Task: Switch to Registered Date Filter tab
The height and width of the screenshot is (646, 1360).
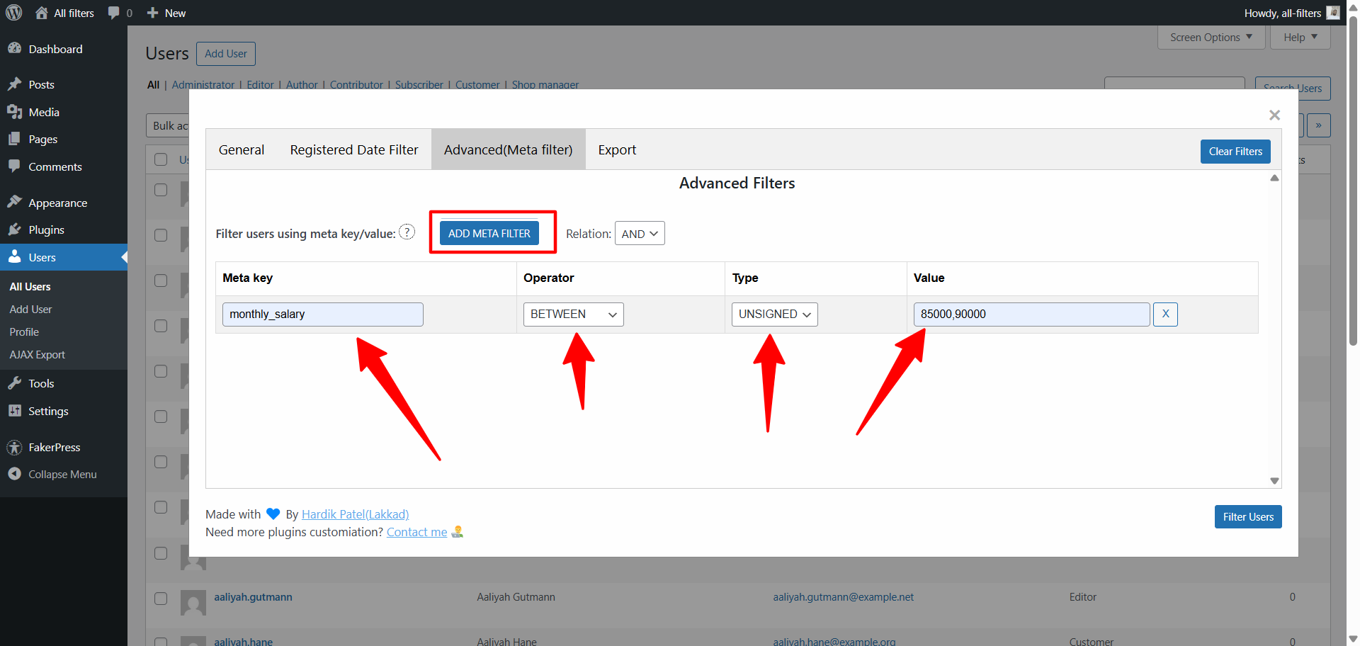Action: pos(353,149)
